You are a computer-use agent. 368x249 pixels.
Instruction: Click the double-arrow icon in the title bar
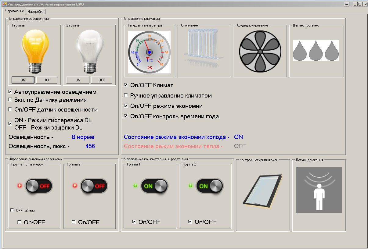[347, 4]
